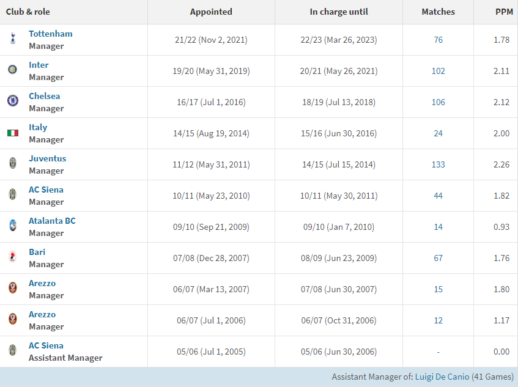Click the PPM column header
518x387 pixels.
[x=504, y=12]
